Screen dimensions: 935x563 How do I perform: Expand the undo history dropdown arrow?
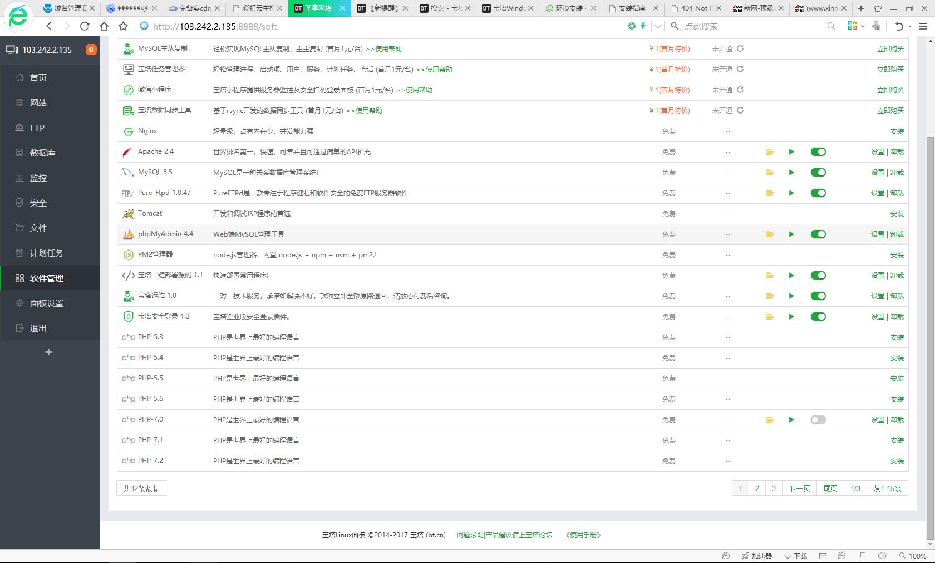pos(911,26)
